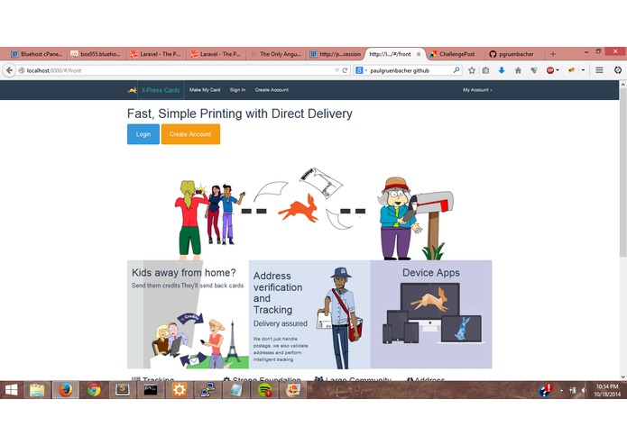This screenshot has height=445, width=627.
Task: Click the paulgruenbacher github search field
Action: (409, 70)
